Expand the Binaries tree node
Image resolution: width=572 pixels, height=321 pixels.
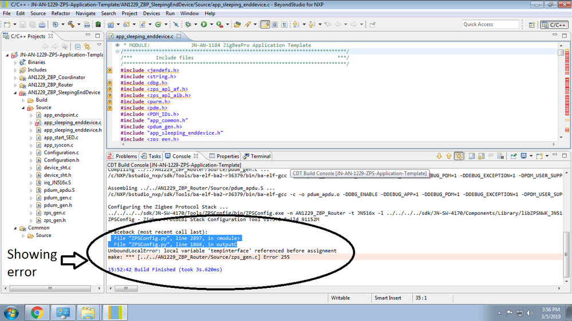pos(15,63)
